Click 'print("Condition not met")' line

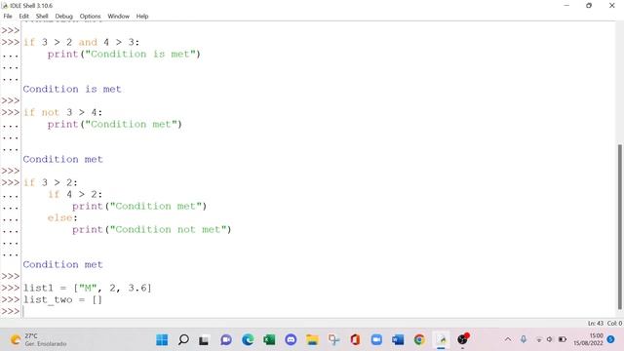pos(152,230)
